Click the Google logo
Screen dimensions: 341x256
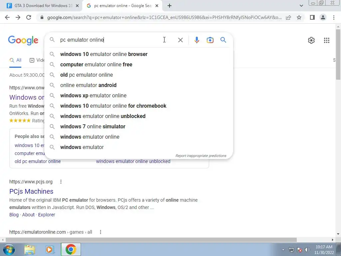[x=23, y=40]
